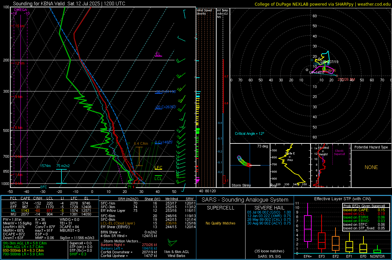This screenshot has width=392, height=260.
Task: Click the 'Storm Slinky' caption
Action: [241, 185]
